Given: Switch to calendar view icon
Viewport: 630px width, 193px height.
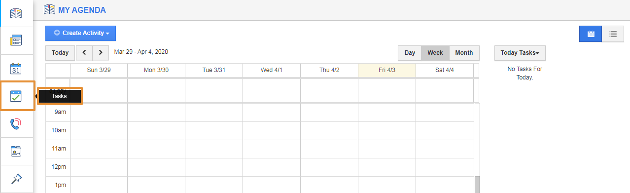Looking at the screenshot, I should pyautogui.click(x=591, y=34).
